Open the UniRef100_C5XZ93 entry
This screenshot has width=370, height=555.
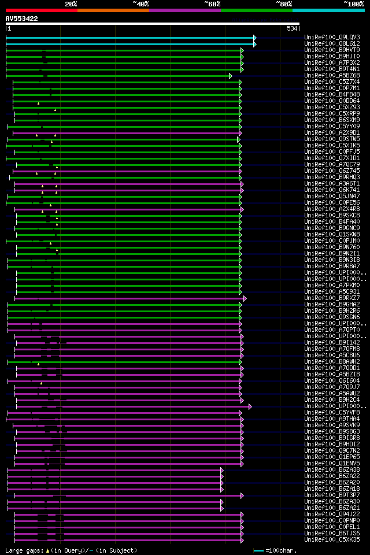pos(332,108)
